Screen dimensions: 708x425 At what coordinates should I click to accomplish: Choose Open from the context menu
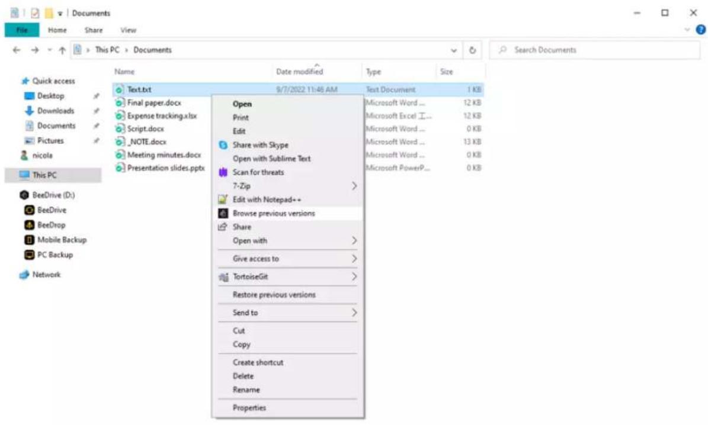tap(242, 104)
